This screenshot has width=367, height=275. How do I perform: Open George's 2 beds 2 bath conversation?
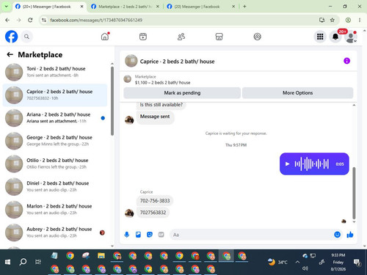55,141
